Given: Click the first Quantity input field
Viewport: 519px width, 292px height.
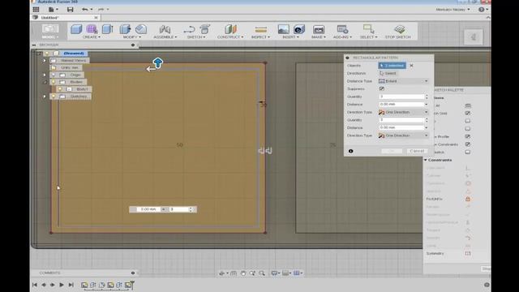Looking at the screenshot, I should click(x=401, y=97).
